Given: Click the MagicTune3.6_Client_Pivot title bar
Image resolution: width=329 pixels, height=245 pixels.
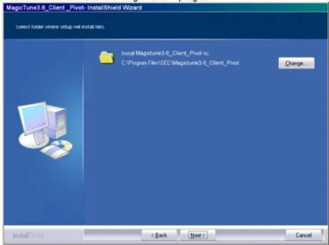Looking at the screenshot, I should click(166, 8).
